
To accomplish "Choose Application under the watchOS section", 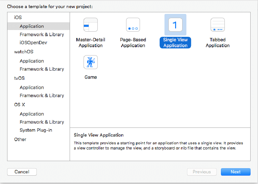I will [x=32, y=61].
